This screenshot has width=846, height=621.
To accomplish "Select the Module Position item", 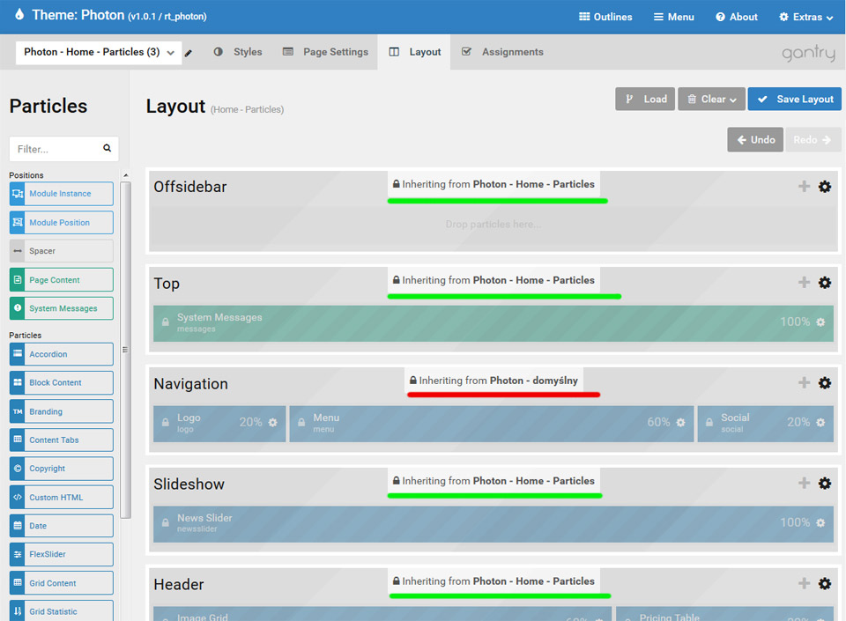I will coord(62,223).
